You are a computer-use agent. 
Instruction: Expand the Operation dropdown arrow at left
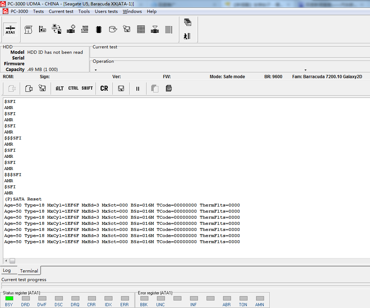96,70
